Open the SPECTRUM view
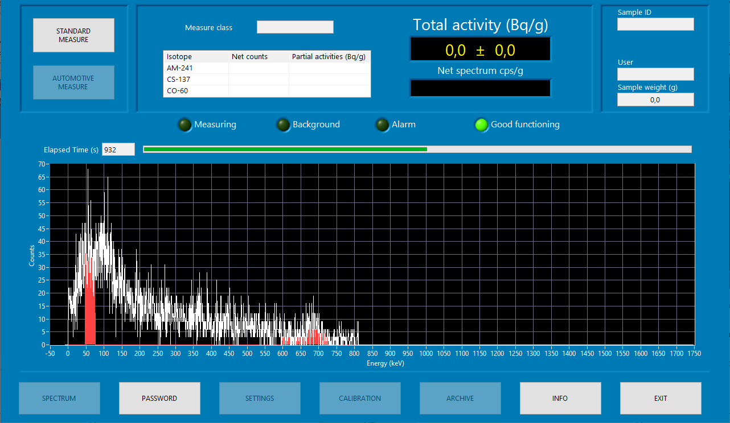 (59, 398)
